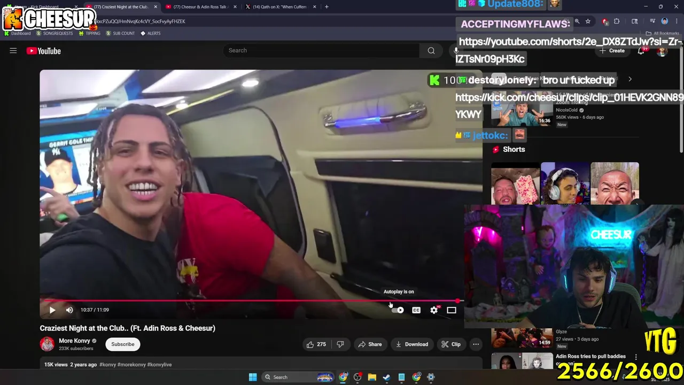The width and height of the screenshot is (684, 385).
Task: Switch to theater mode
Action: (452, 310)
